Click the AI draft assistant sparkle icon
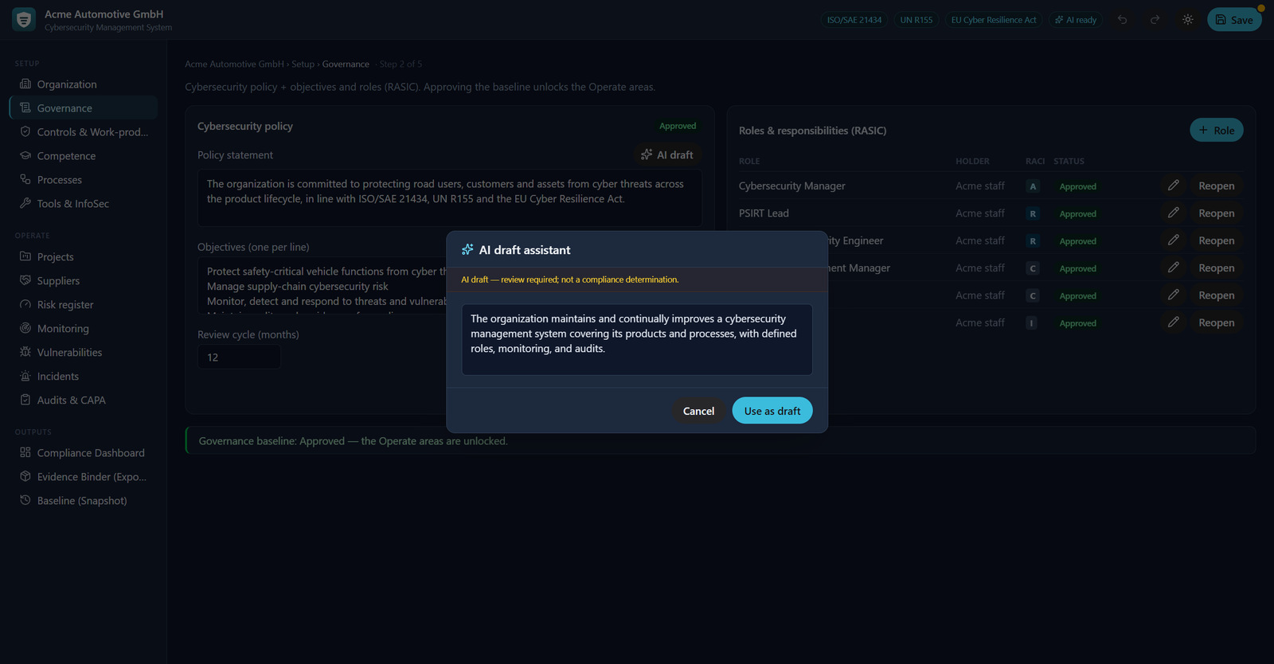This screenshot has width=1274, height=664. (x=467, y=249)
